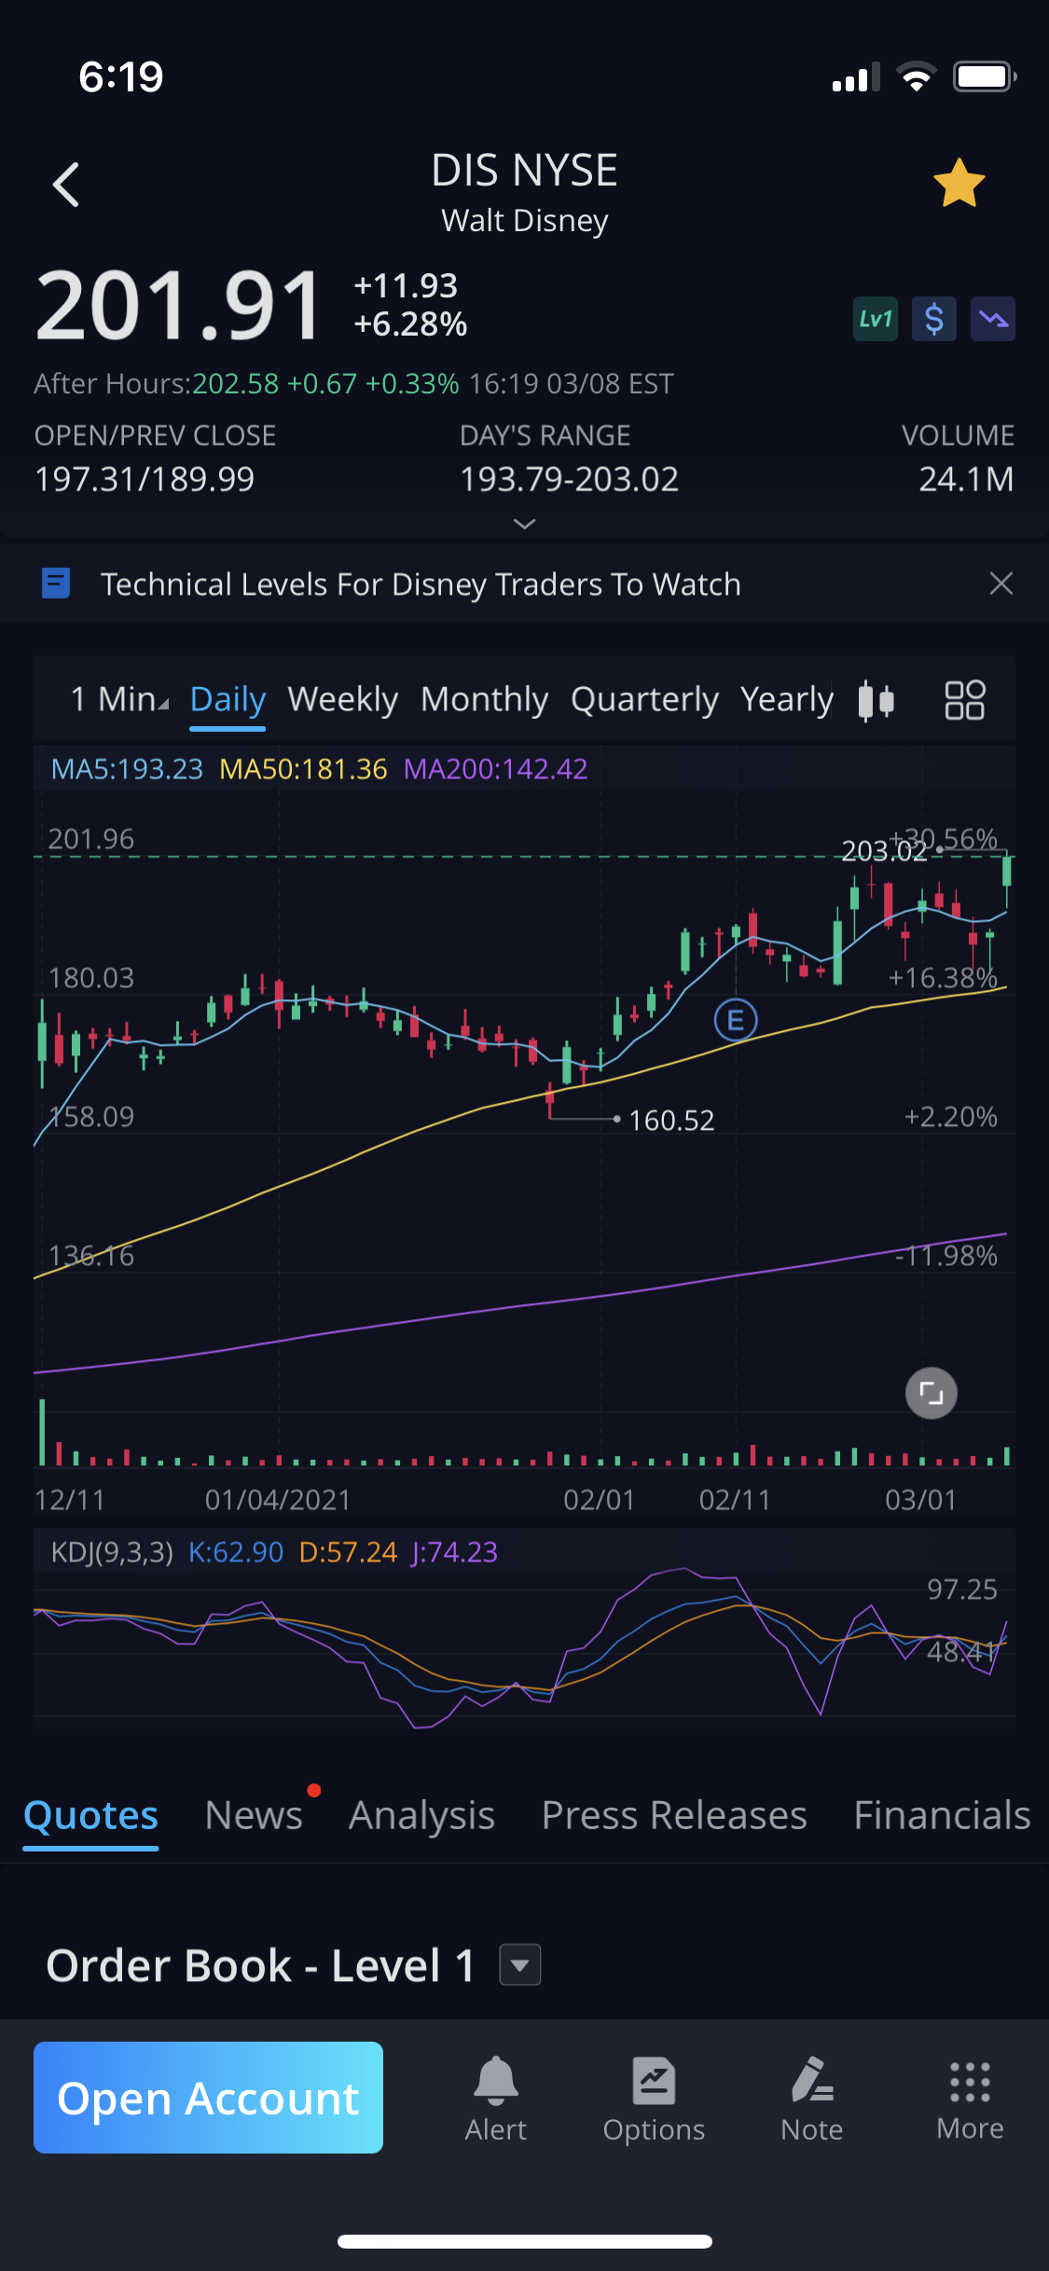The width and height of the screenshot is (1049, 2271).
Task: Open the Order Book level dropdown
Action: point(520,1965)
